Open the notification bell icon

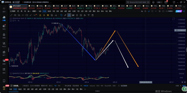click(x=153, y=2)
